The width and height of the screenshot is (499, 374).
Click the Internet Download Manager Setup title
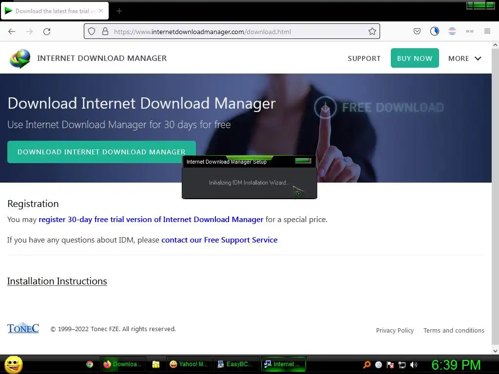tap(226, 162)
